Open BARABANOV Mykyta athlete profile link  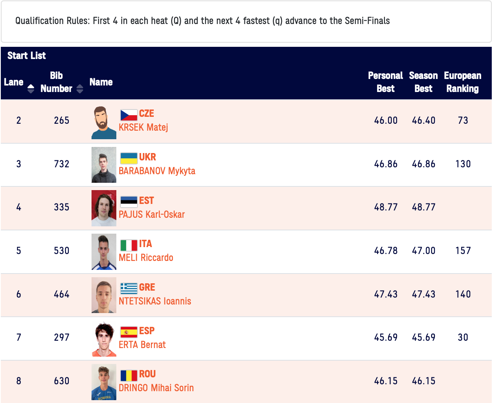[x=157, y=171]
